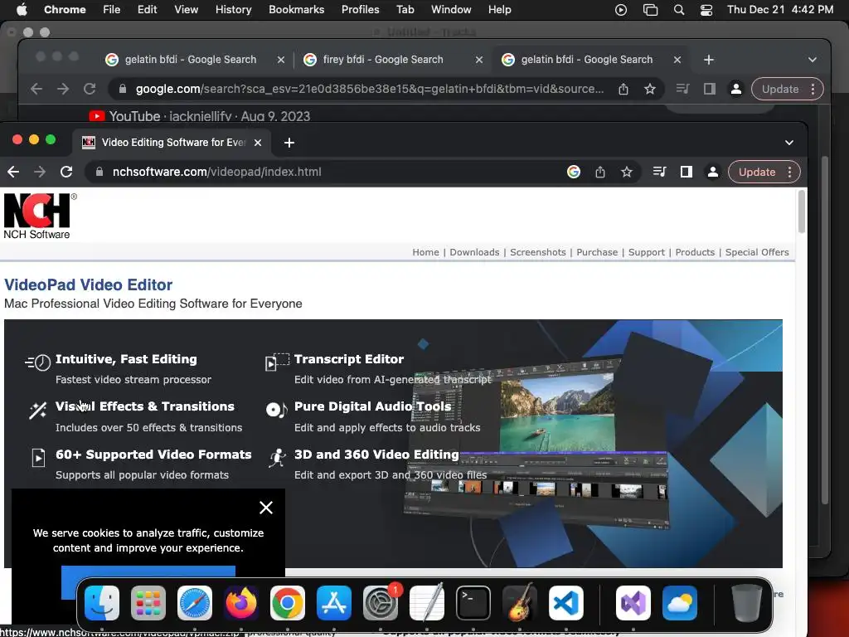Open the Support link
The image size is (849, 637).
click(647, 252)
